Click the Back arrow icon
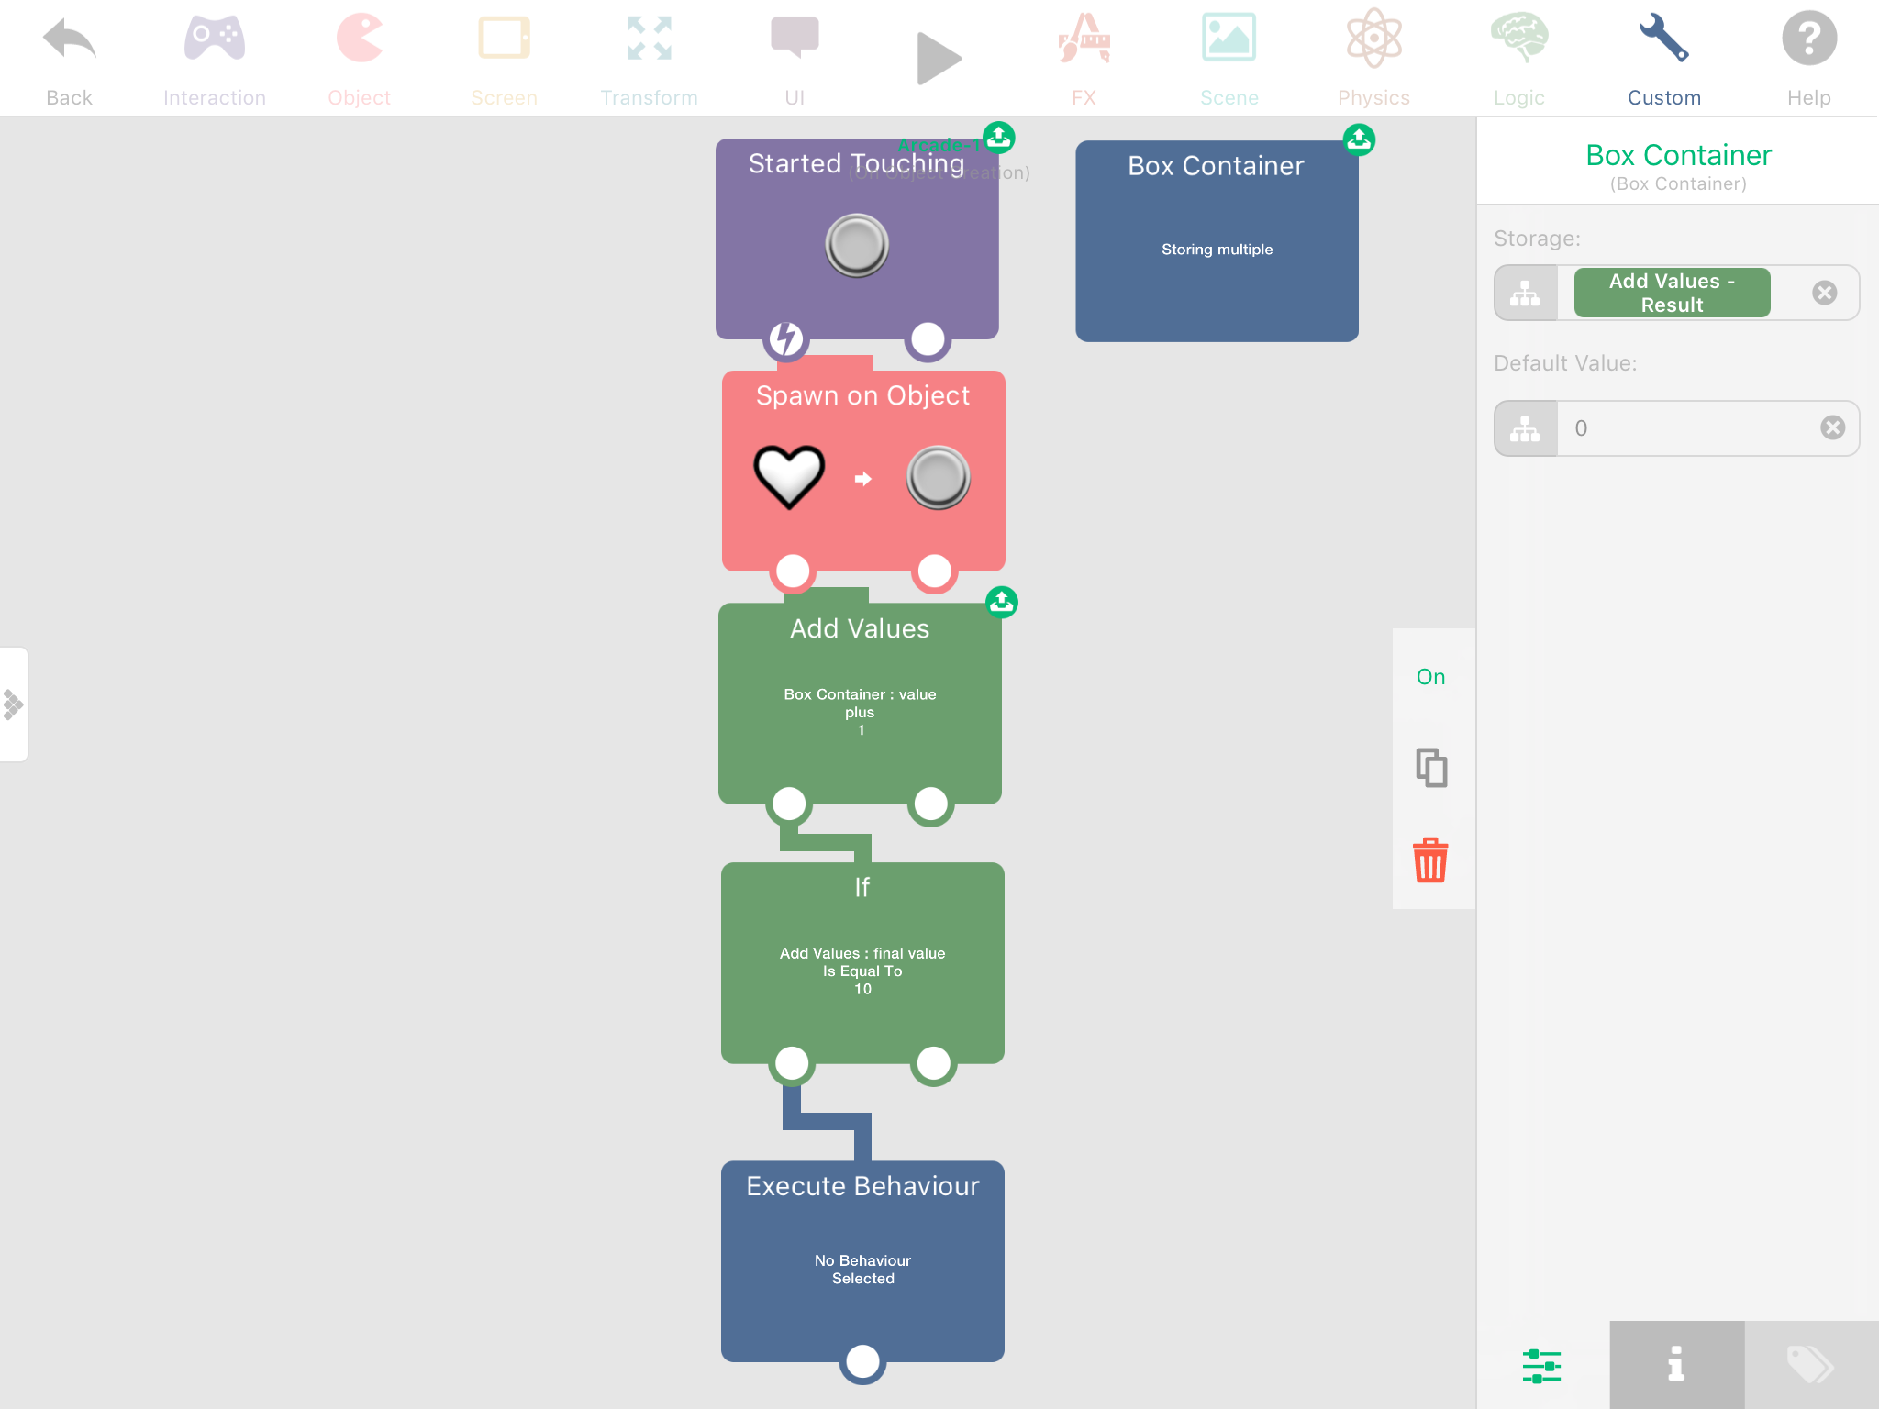 click(69, 40)
